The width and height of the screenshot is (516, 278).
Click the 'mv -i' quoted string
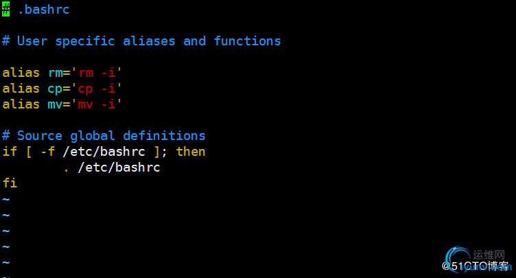coord(97,104)
